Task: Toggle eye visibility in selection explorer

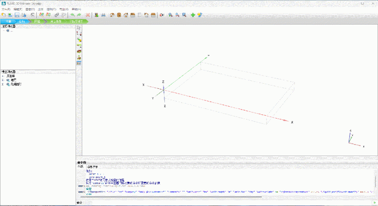Action: point(8,31)
